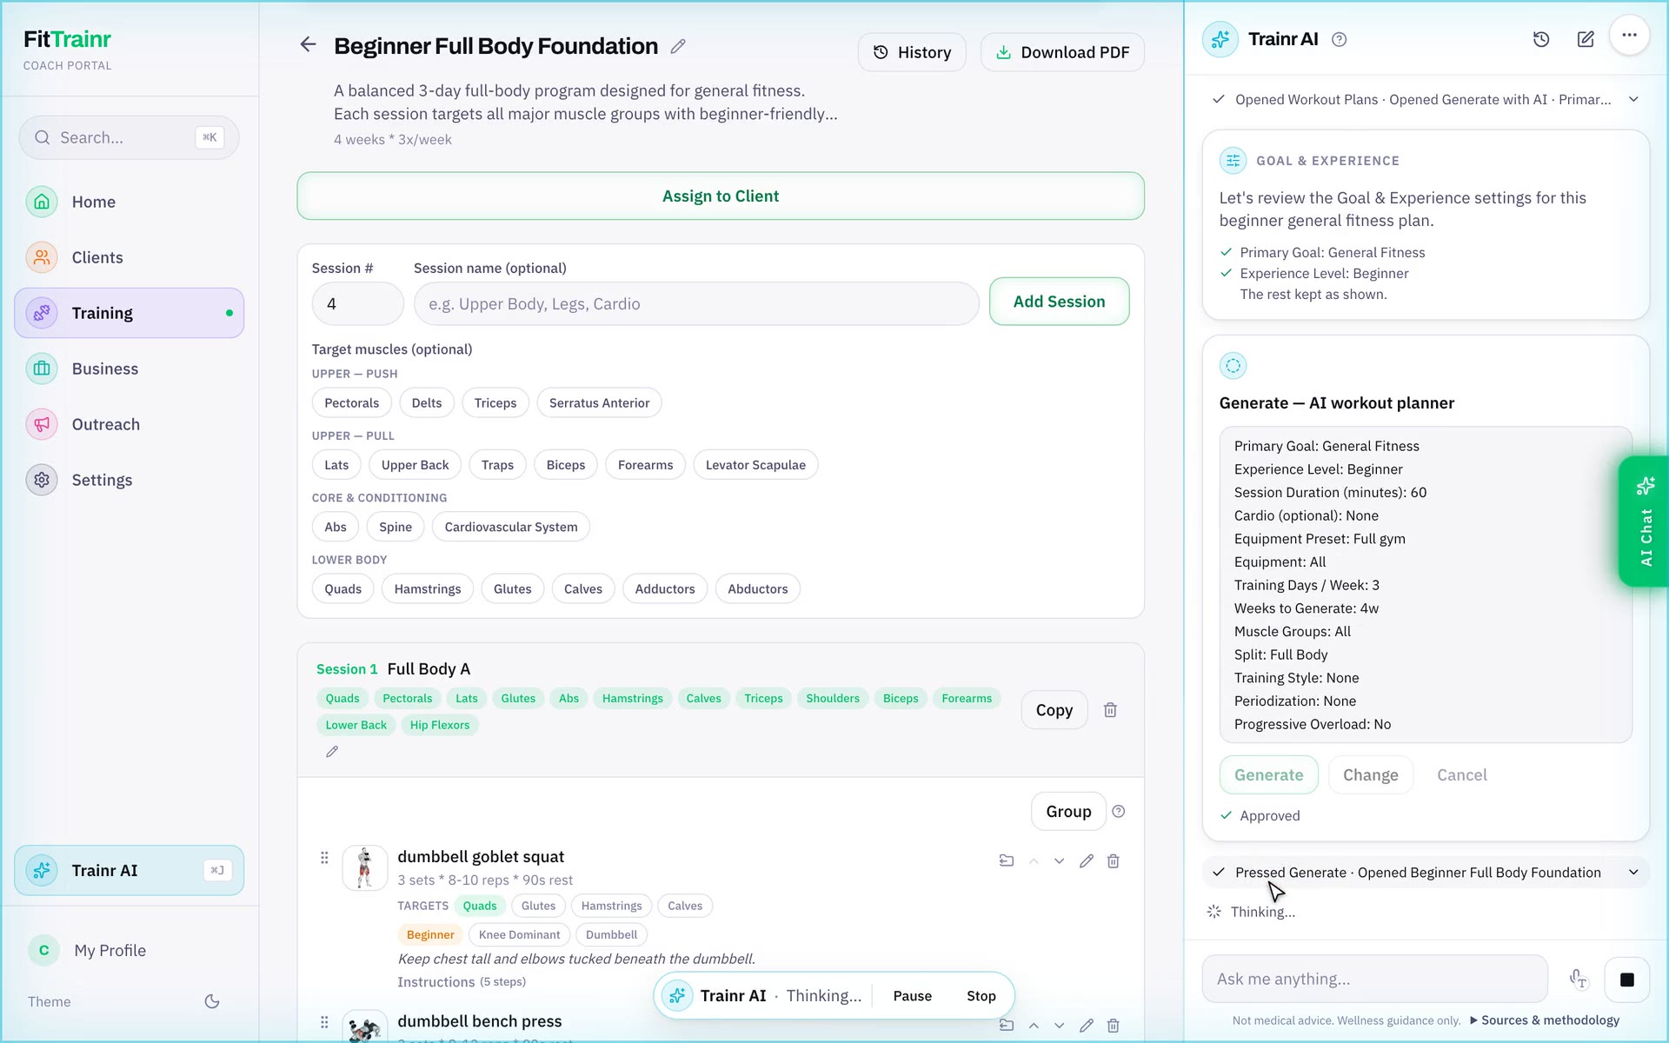The width and height of the screenshot is (1669, 1043).
Task: Edit dumbbell bench press pencil icon
Action: 1087,1026
